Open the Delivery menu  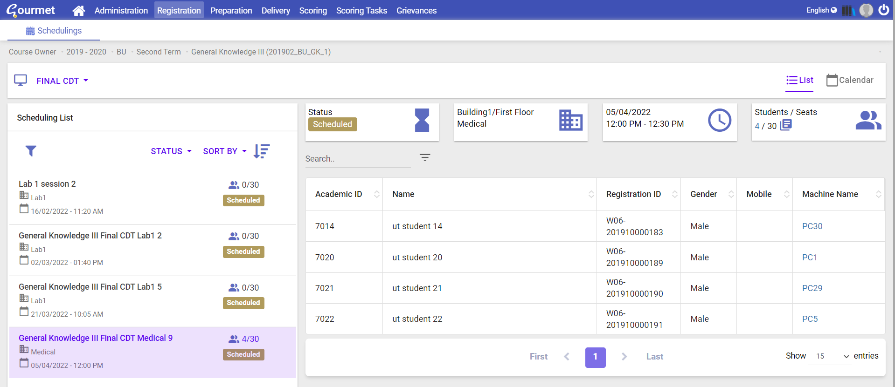pyautogui.click(x=276, y=10)
